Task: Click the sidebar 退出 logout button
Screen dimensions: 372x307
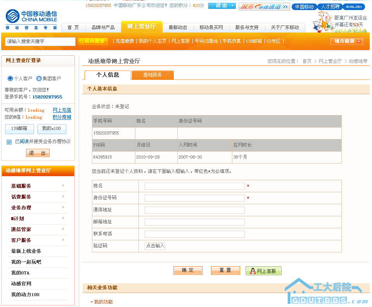Action: 38,153
